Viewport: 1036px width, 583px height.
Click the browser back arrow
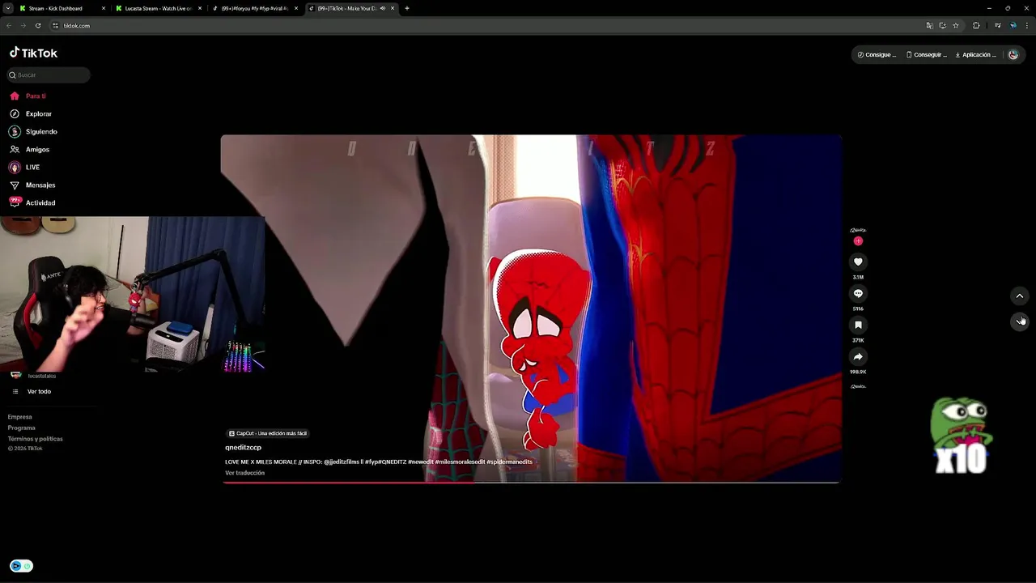coord(9,26)
